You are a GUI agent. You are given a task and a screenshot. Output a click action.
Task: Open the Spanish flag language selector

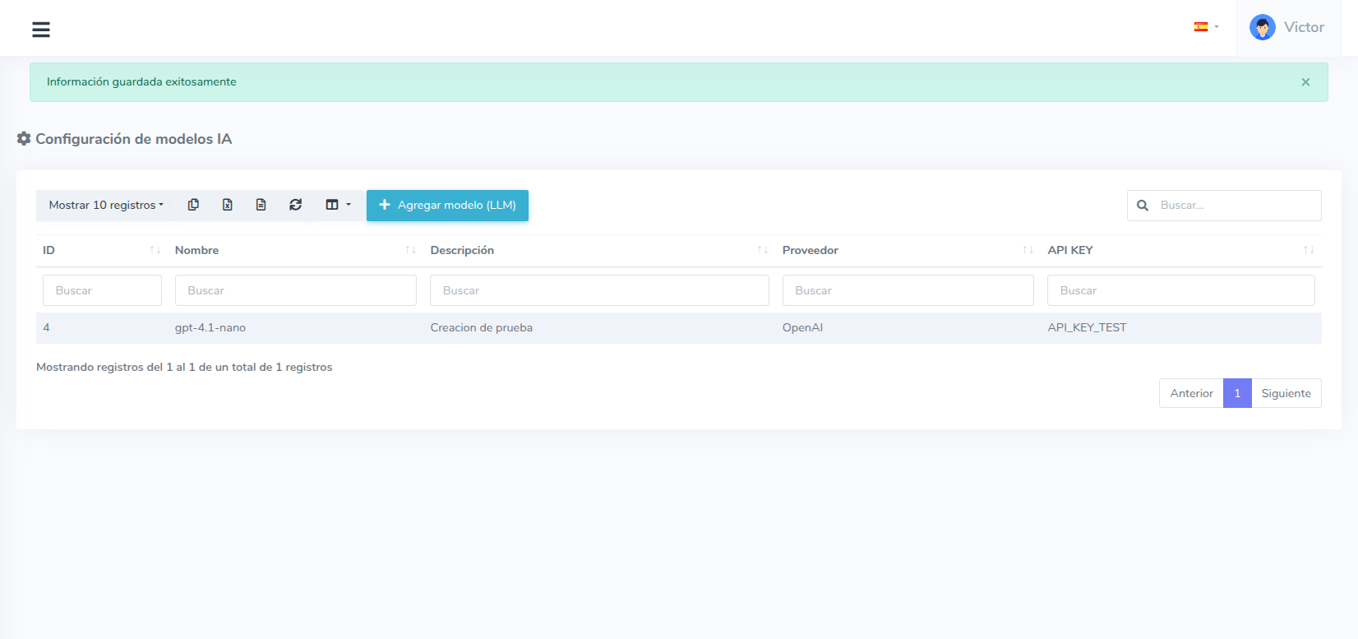coord(1206,27)
